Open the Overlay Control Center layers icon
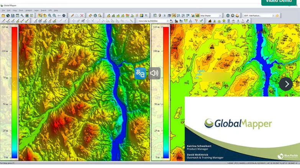This screenshot has width=300, height=168. (27, 16)
